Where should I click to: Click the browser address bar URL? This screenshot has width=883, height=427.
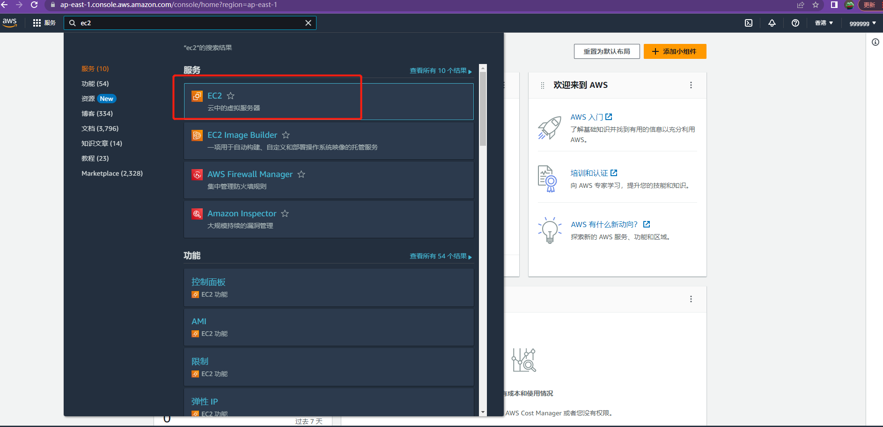pyautogui.click(x=169, y=5)
